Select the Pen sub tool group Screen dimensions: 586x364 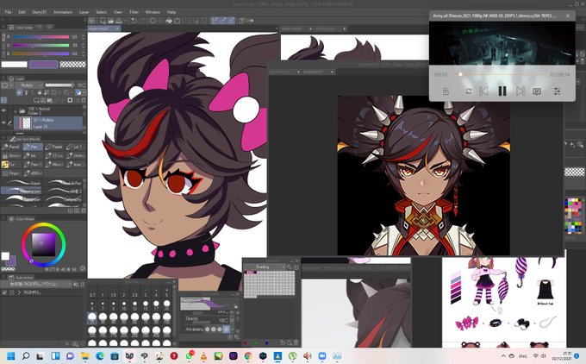tap(33, 147)
